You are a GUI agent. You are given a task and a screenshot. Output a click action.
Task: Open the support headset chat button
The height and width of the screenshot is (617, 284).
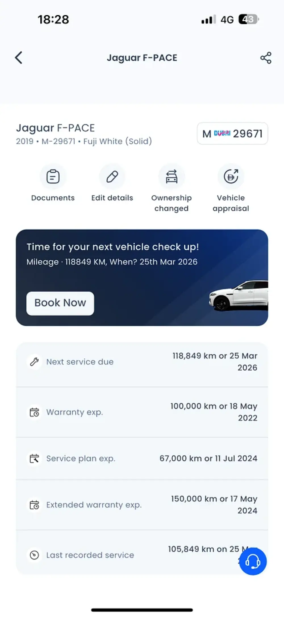tap(253, 562)
